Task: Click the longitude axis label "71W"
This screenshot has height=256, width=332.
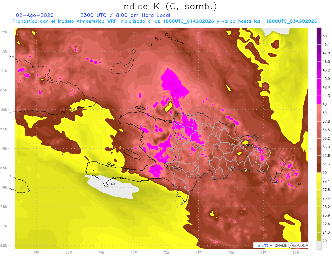Action: pos(198,252)
